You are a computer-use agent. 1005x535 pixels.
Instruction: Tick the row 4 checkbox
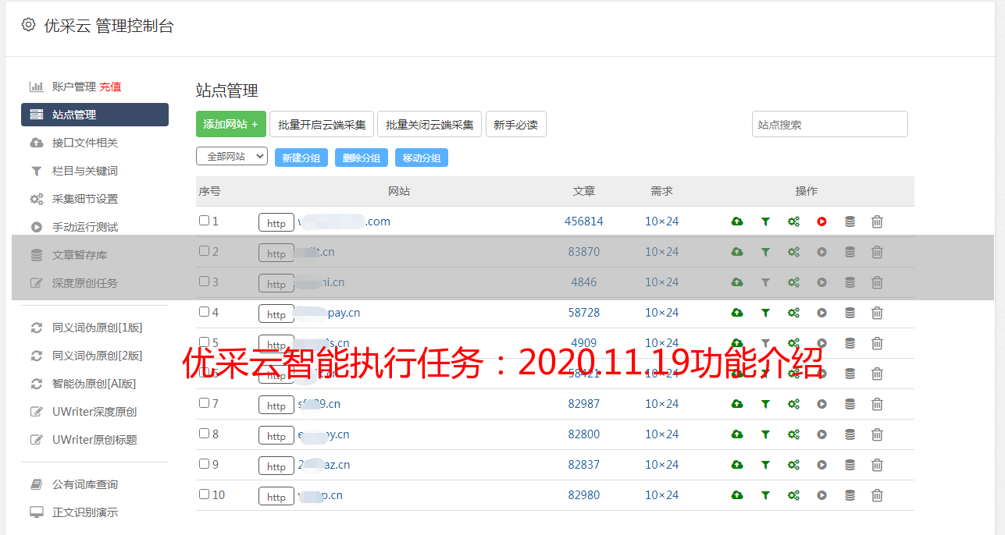204,312
